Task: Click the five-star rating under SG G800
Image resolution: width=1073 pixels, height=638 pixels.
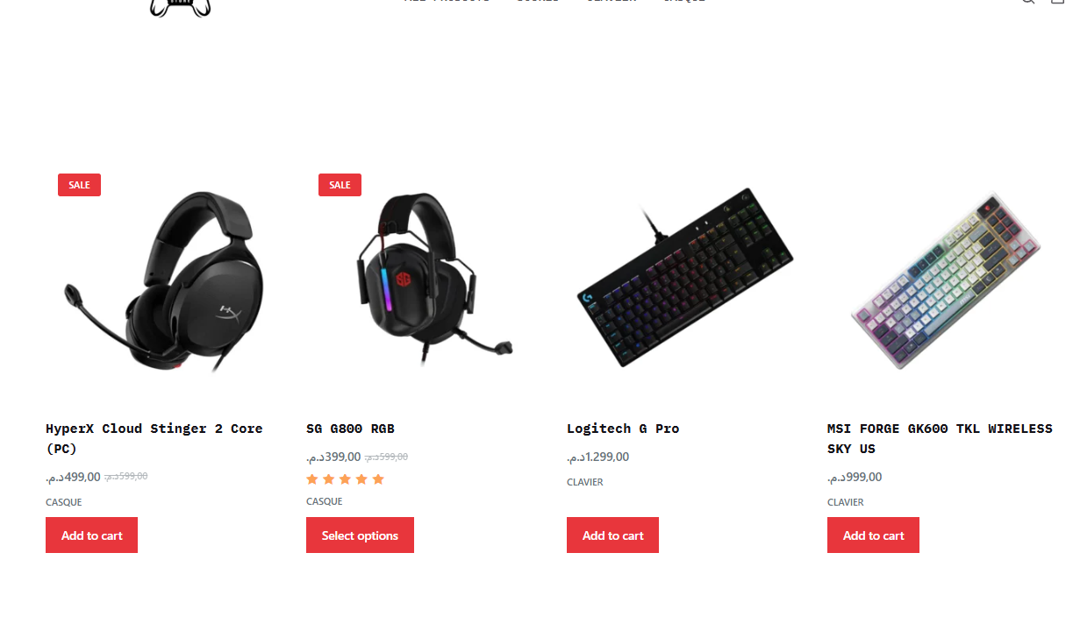Action: [x=346, y=479]
